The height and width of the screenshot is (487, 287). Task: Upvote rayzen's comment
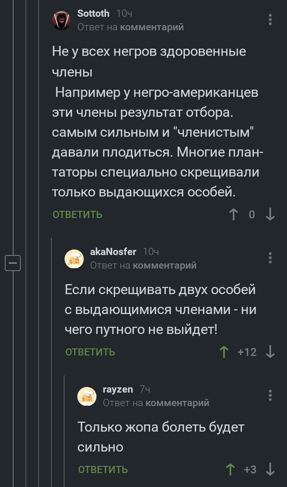(x=232, y=470)
